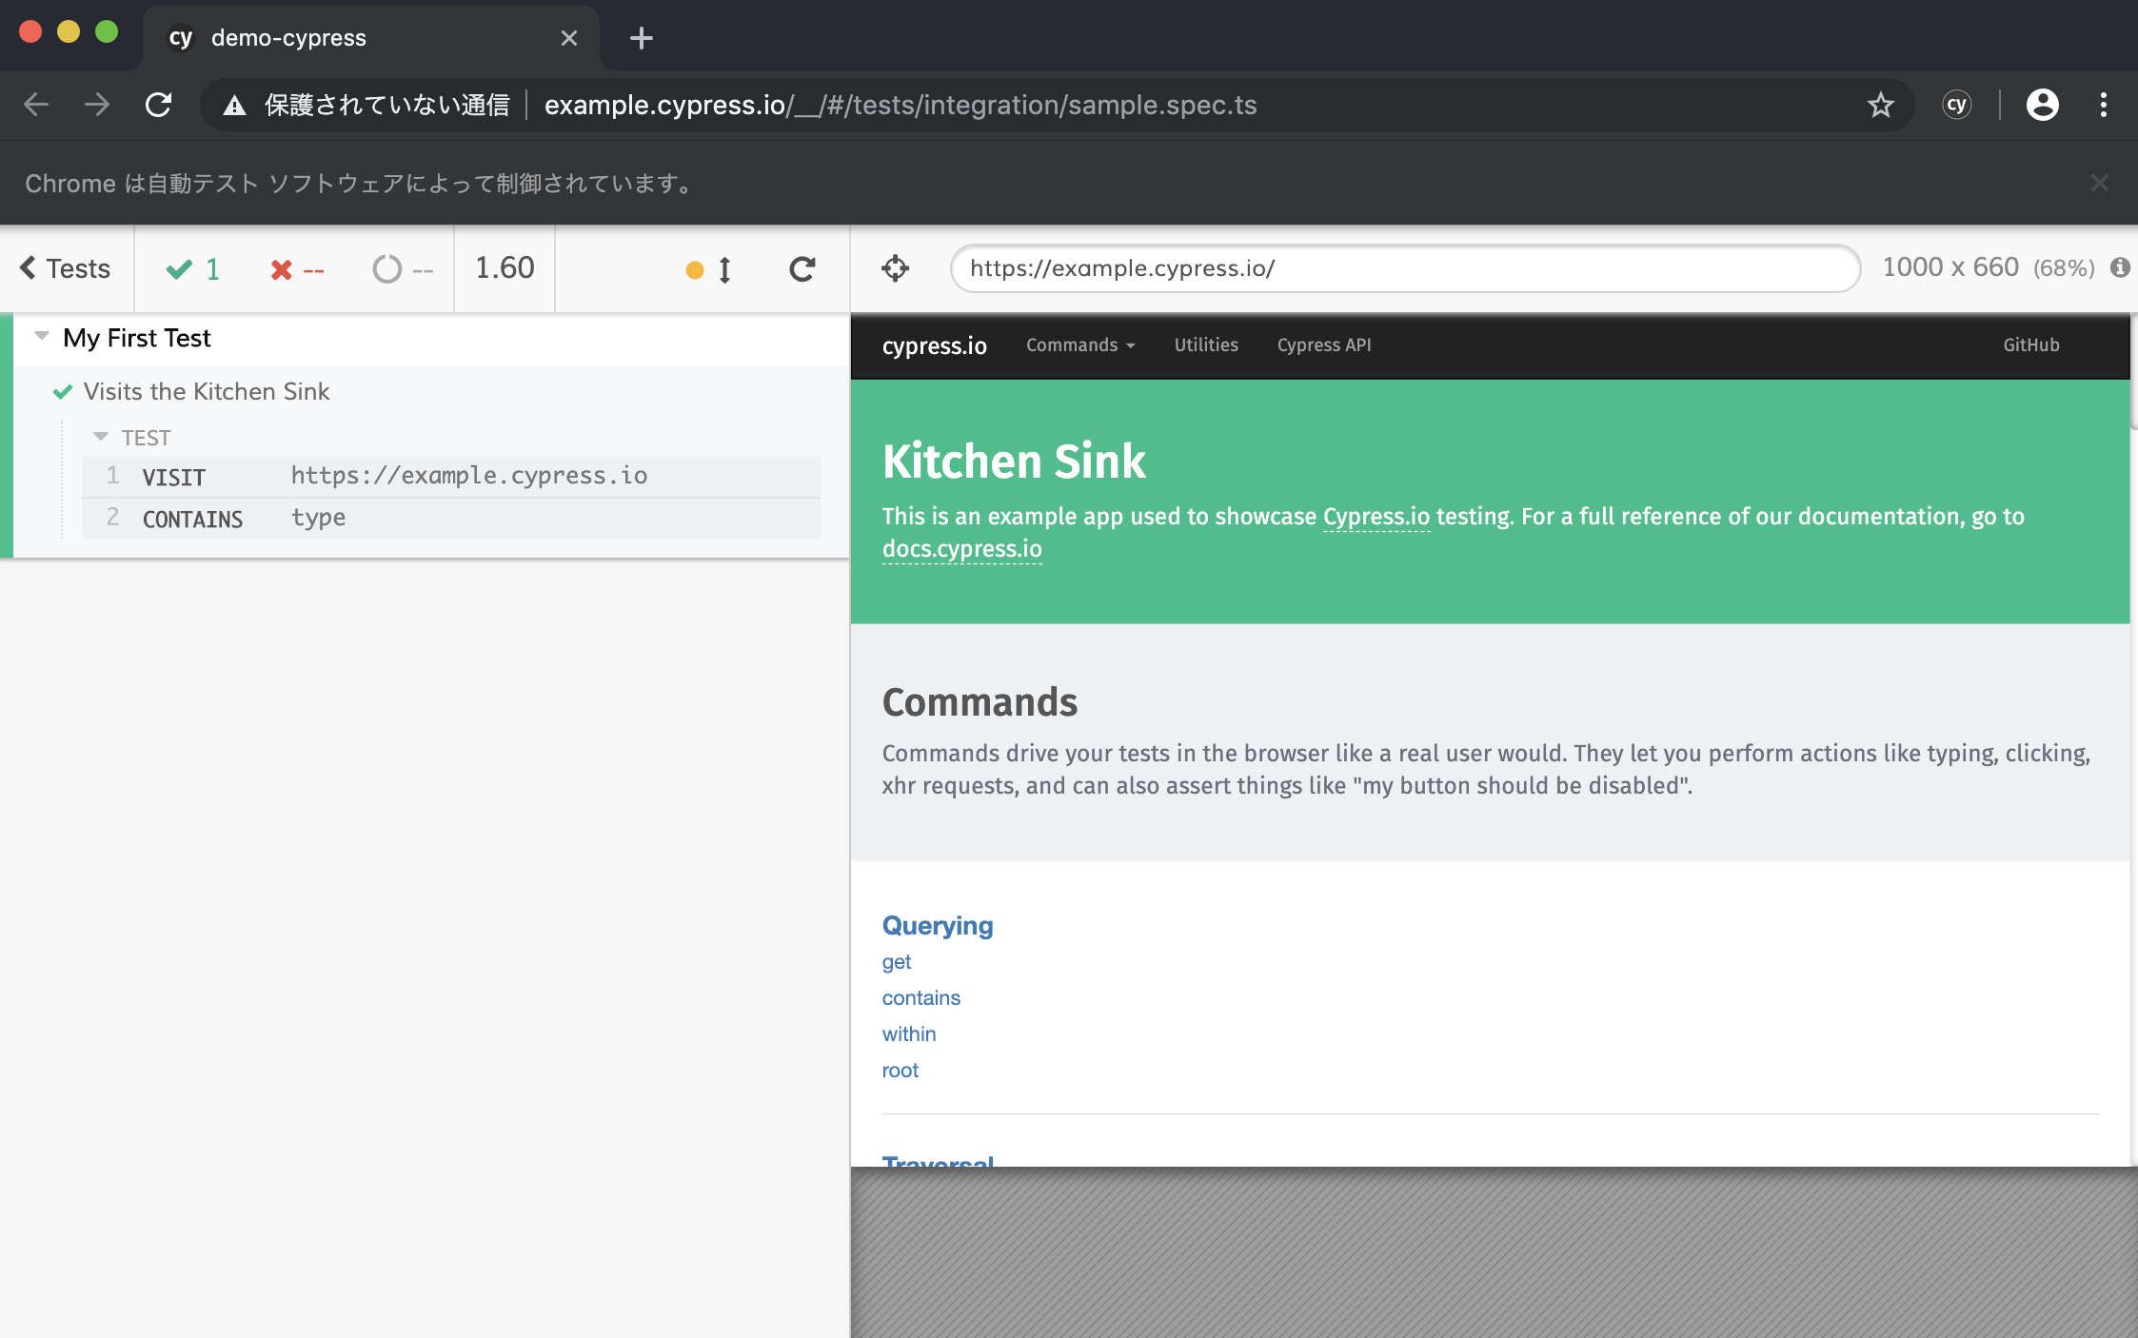This screenshot has height=1338, width=2138.
Task: Click the passed tests checkmark count
Action: 193,269
